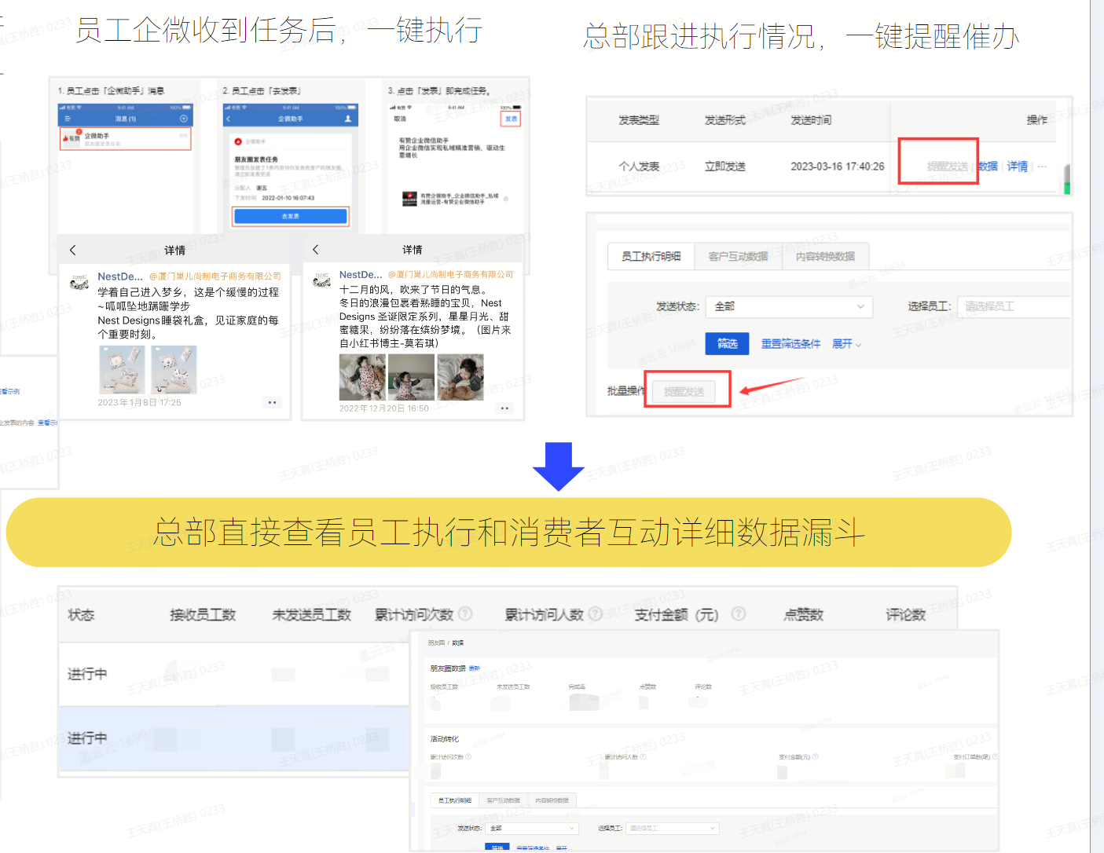Image resolution: width=1104 pixels, height=853 pixels.
Task: Click the "+" compose icon on the 消息 screen
Action: (x=184, y=119)
